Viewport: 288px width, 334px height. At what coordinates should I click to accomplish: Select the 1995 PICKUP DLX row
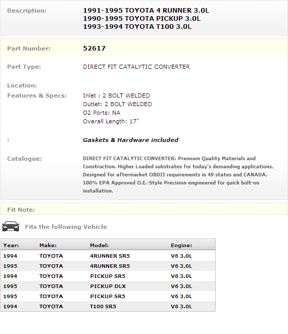108,287
